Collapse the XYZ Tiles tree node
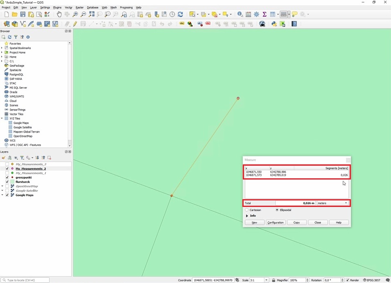This screenshot has height=283, width=391. coord(2,119)
